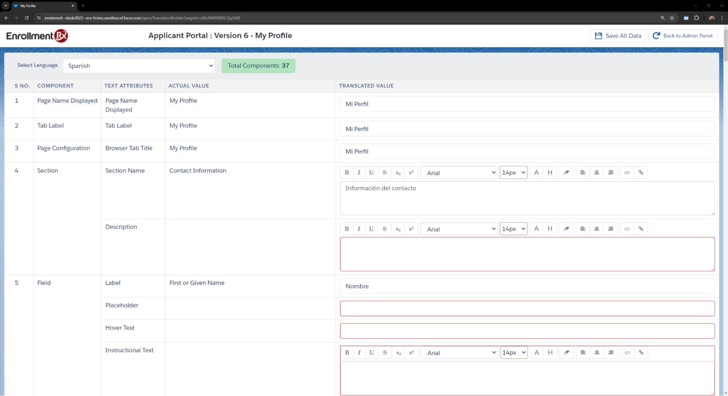Screen dimensions: 728x396
Task: Open Arial font dropdown in Section Name toolbar
Action: [459, 173]
